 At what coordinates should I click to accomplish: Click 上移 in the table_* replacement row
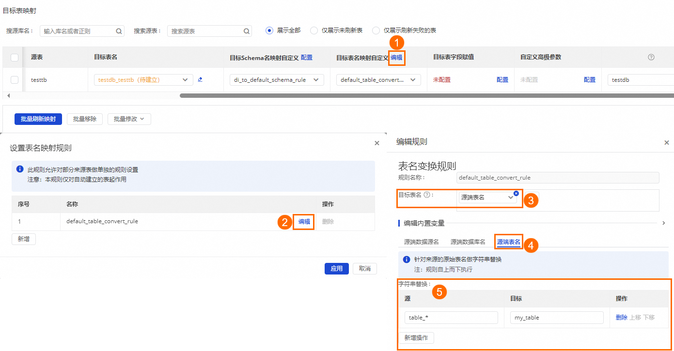635,318
